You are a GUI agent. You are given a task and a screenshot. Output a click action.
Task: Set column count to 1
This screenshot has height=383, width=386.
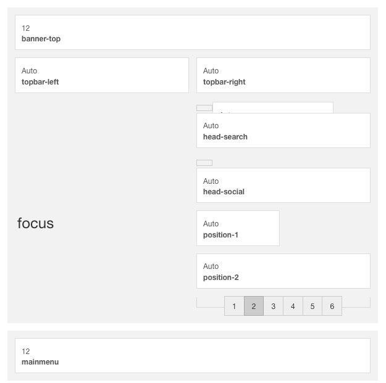point(234,306)
